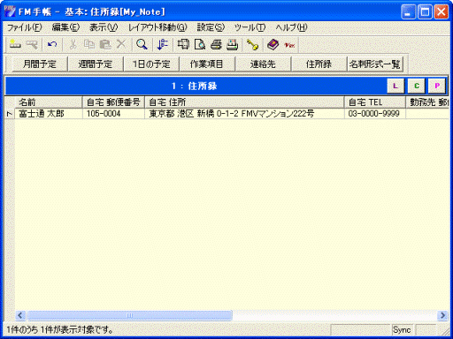Open search with the magnifier icon

pyautogui.click(x=142, y=44)
